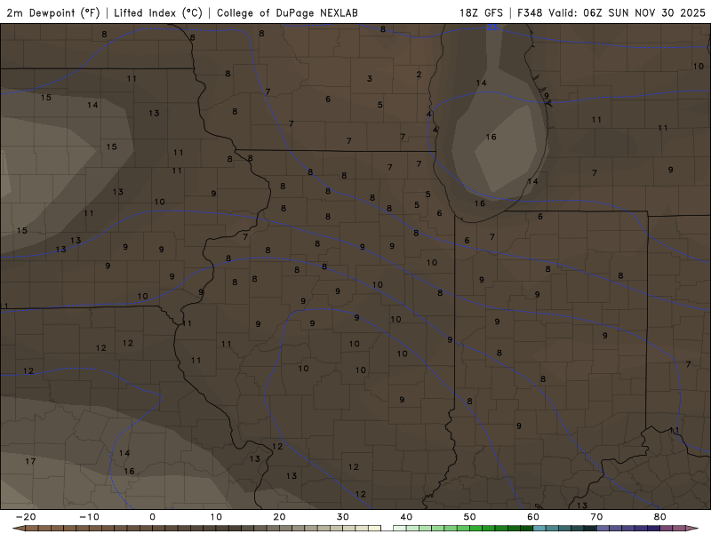
Task: Click the dewpoint value 3 on the map
Action: tap(370, 79)
